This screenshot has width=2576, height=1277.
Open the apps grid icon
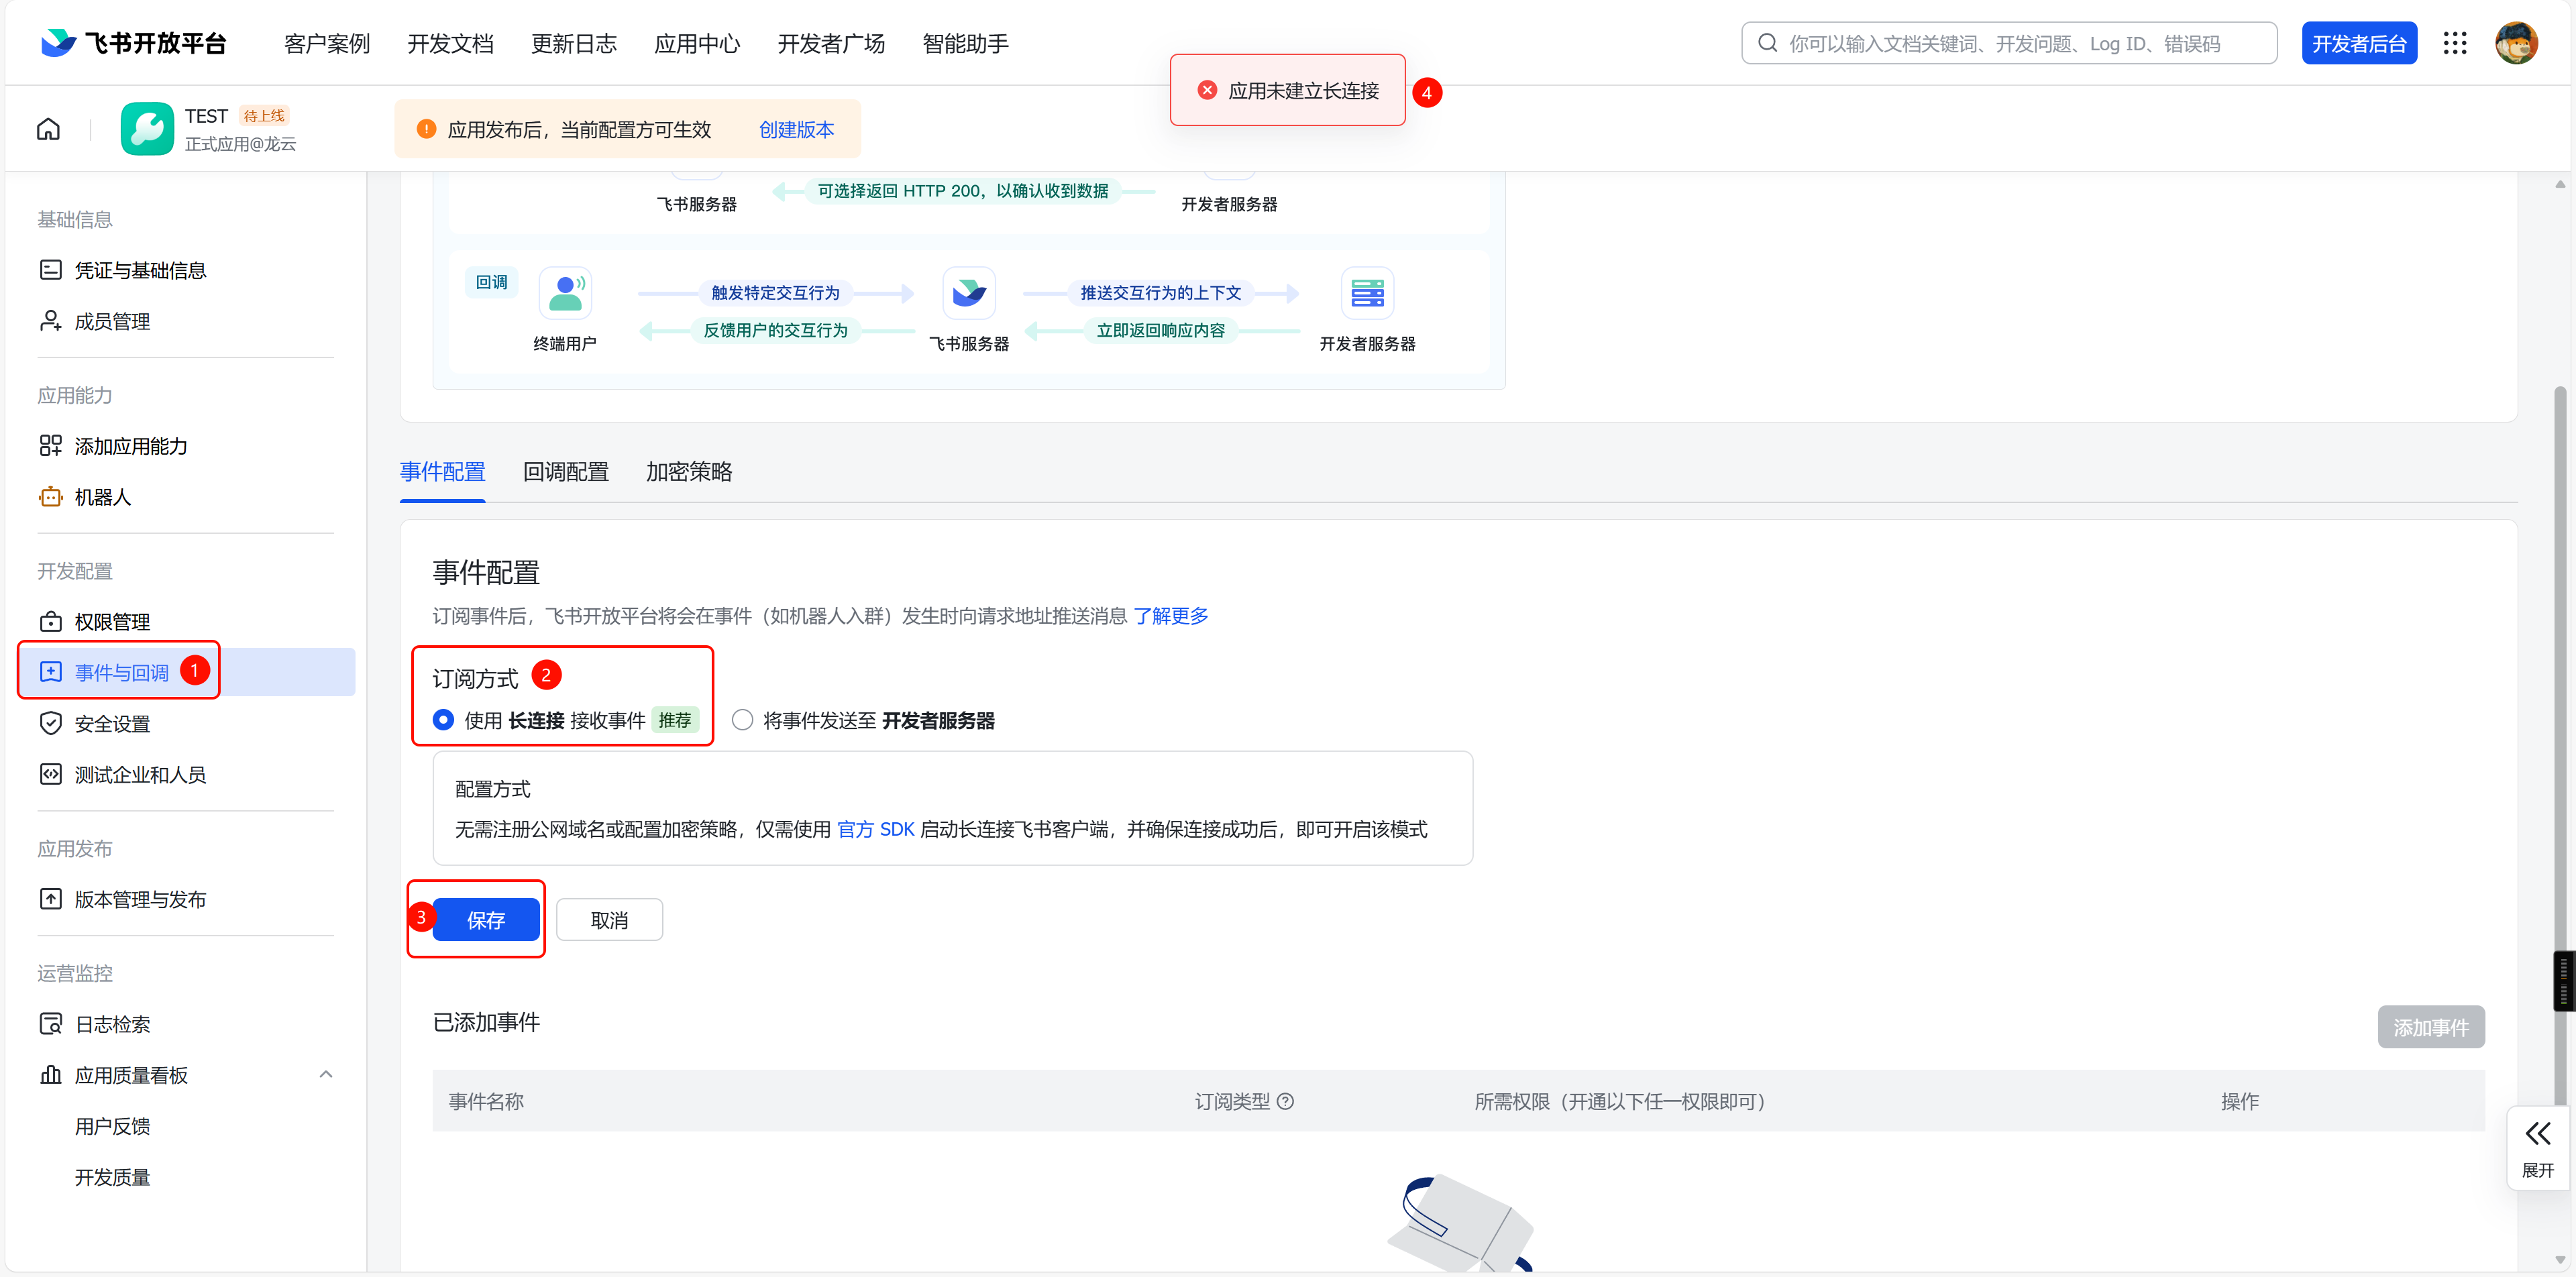pos(2455,43)
